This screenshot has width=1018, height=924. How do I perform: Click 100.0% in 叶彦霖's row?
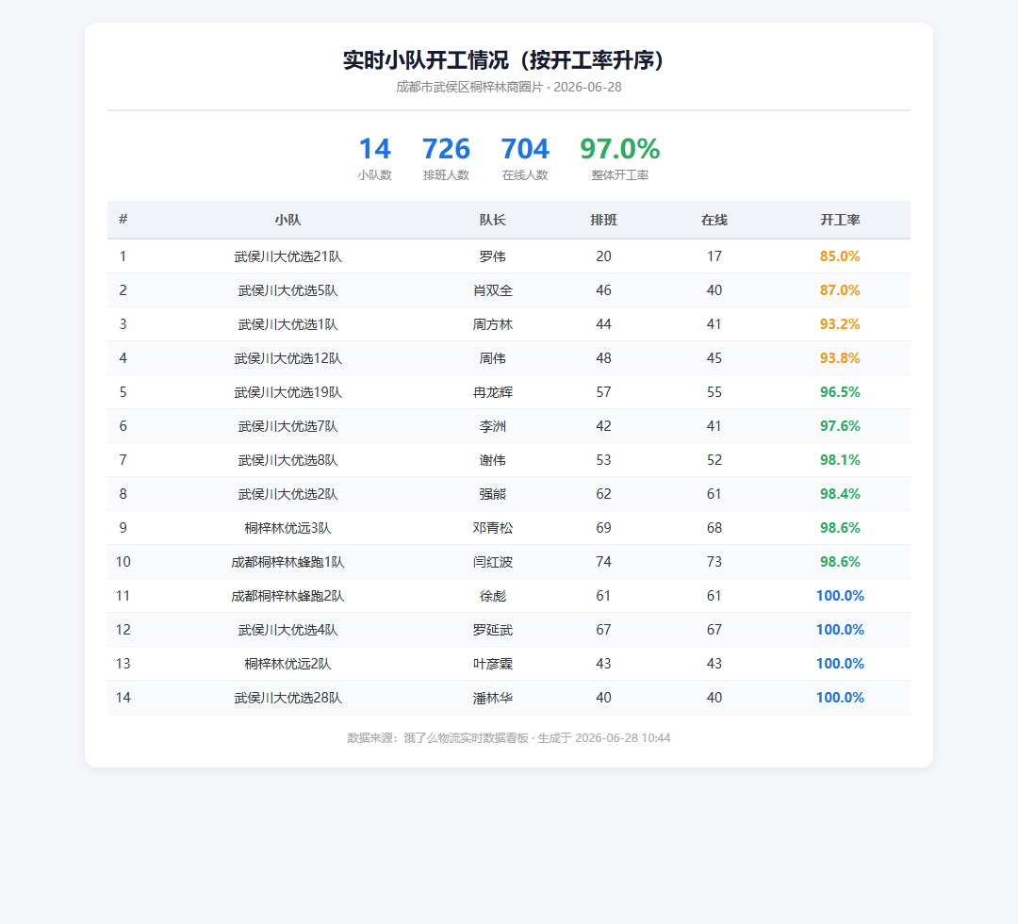840,664
